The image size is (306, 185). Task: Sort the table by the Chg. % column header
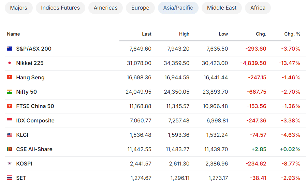(x=292, y=34)
